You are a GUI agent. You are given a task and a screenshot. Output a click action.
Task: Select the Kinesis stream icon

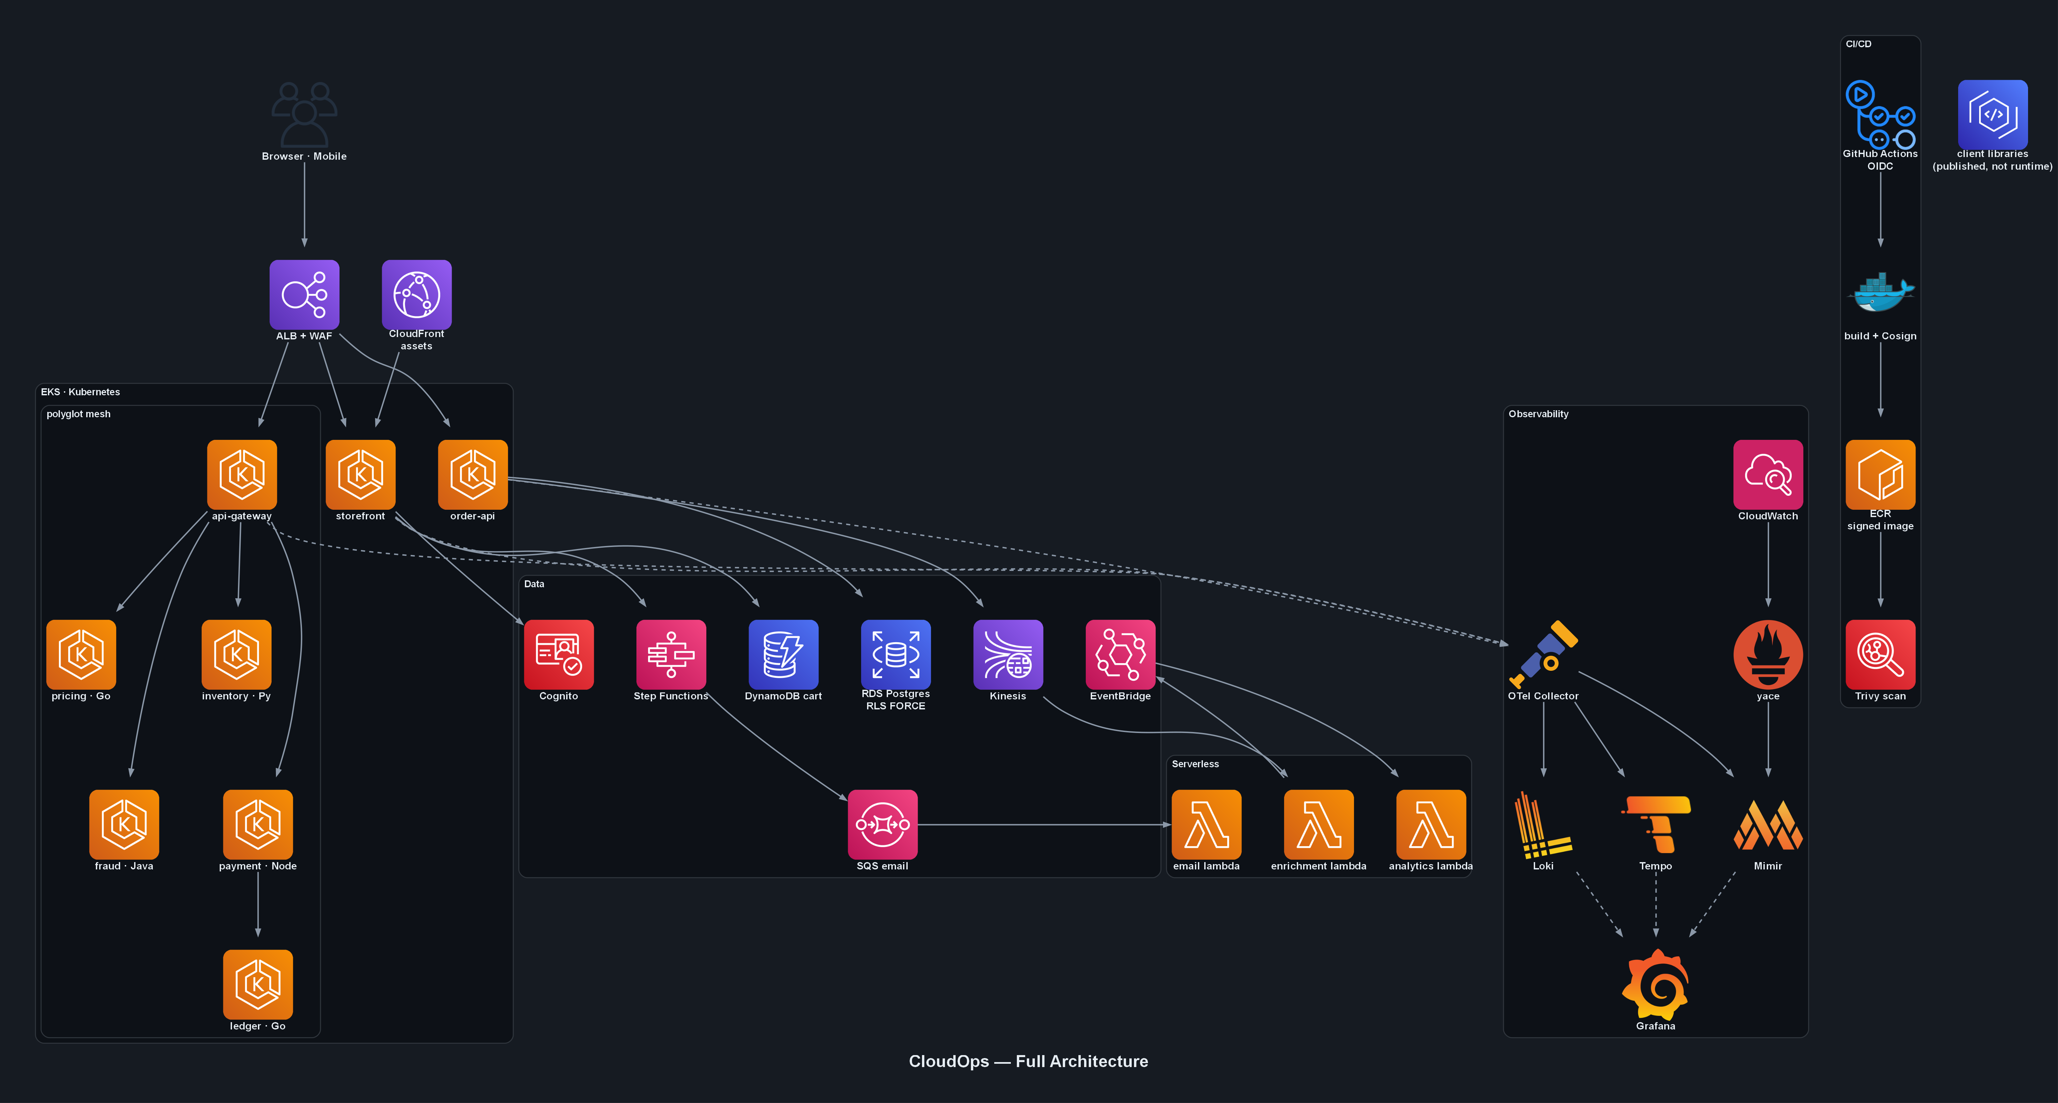[1008, 654]
